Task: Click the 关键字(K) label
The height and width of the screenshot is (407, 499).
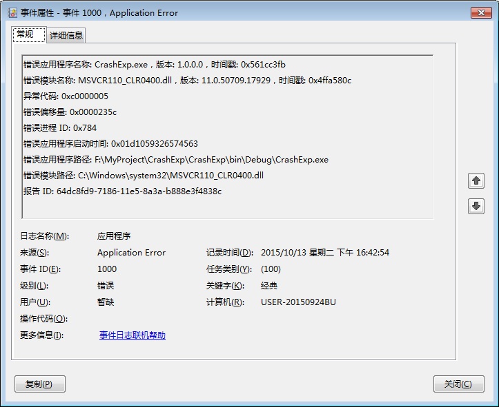Action: 225,286
